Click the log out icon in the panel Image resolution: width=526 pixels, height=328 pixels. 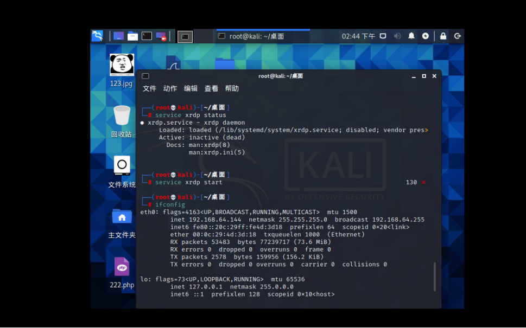(457, 36)
